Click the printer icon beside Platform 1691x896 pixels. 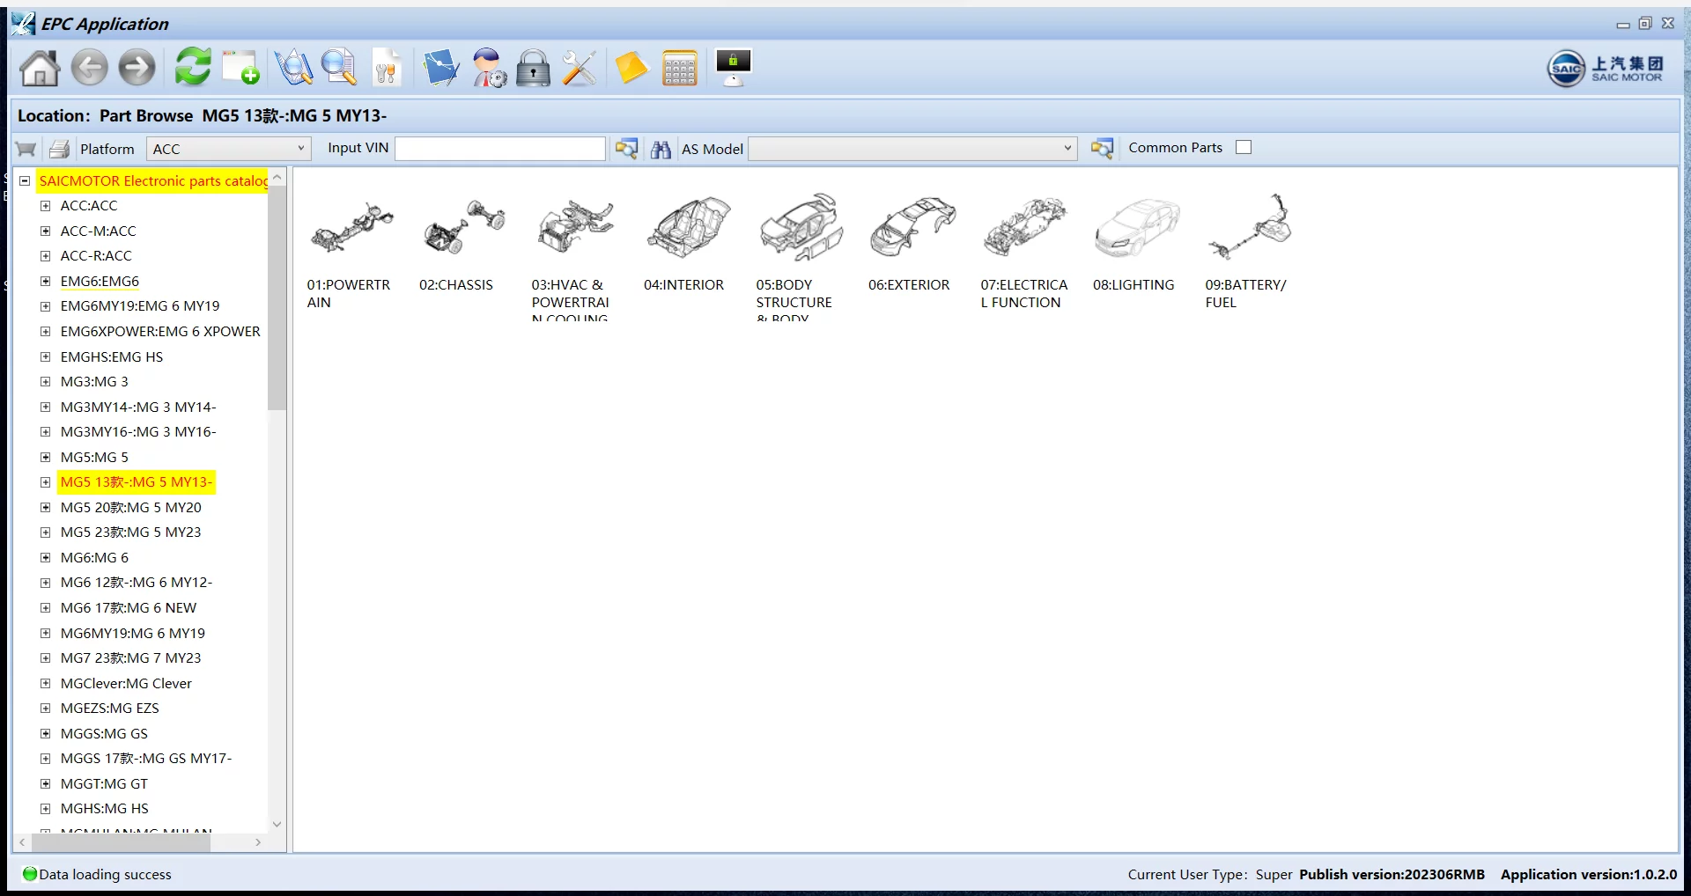point(59,149)
